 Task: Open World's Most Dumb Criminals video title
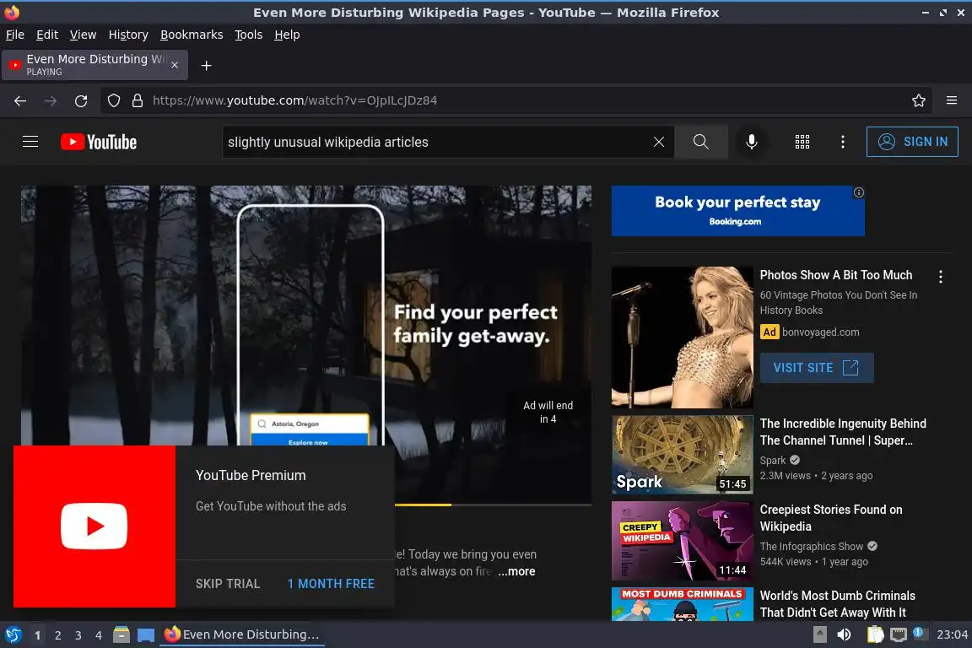point(838,604)
